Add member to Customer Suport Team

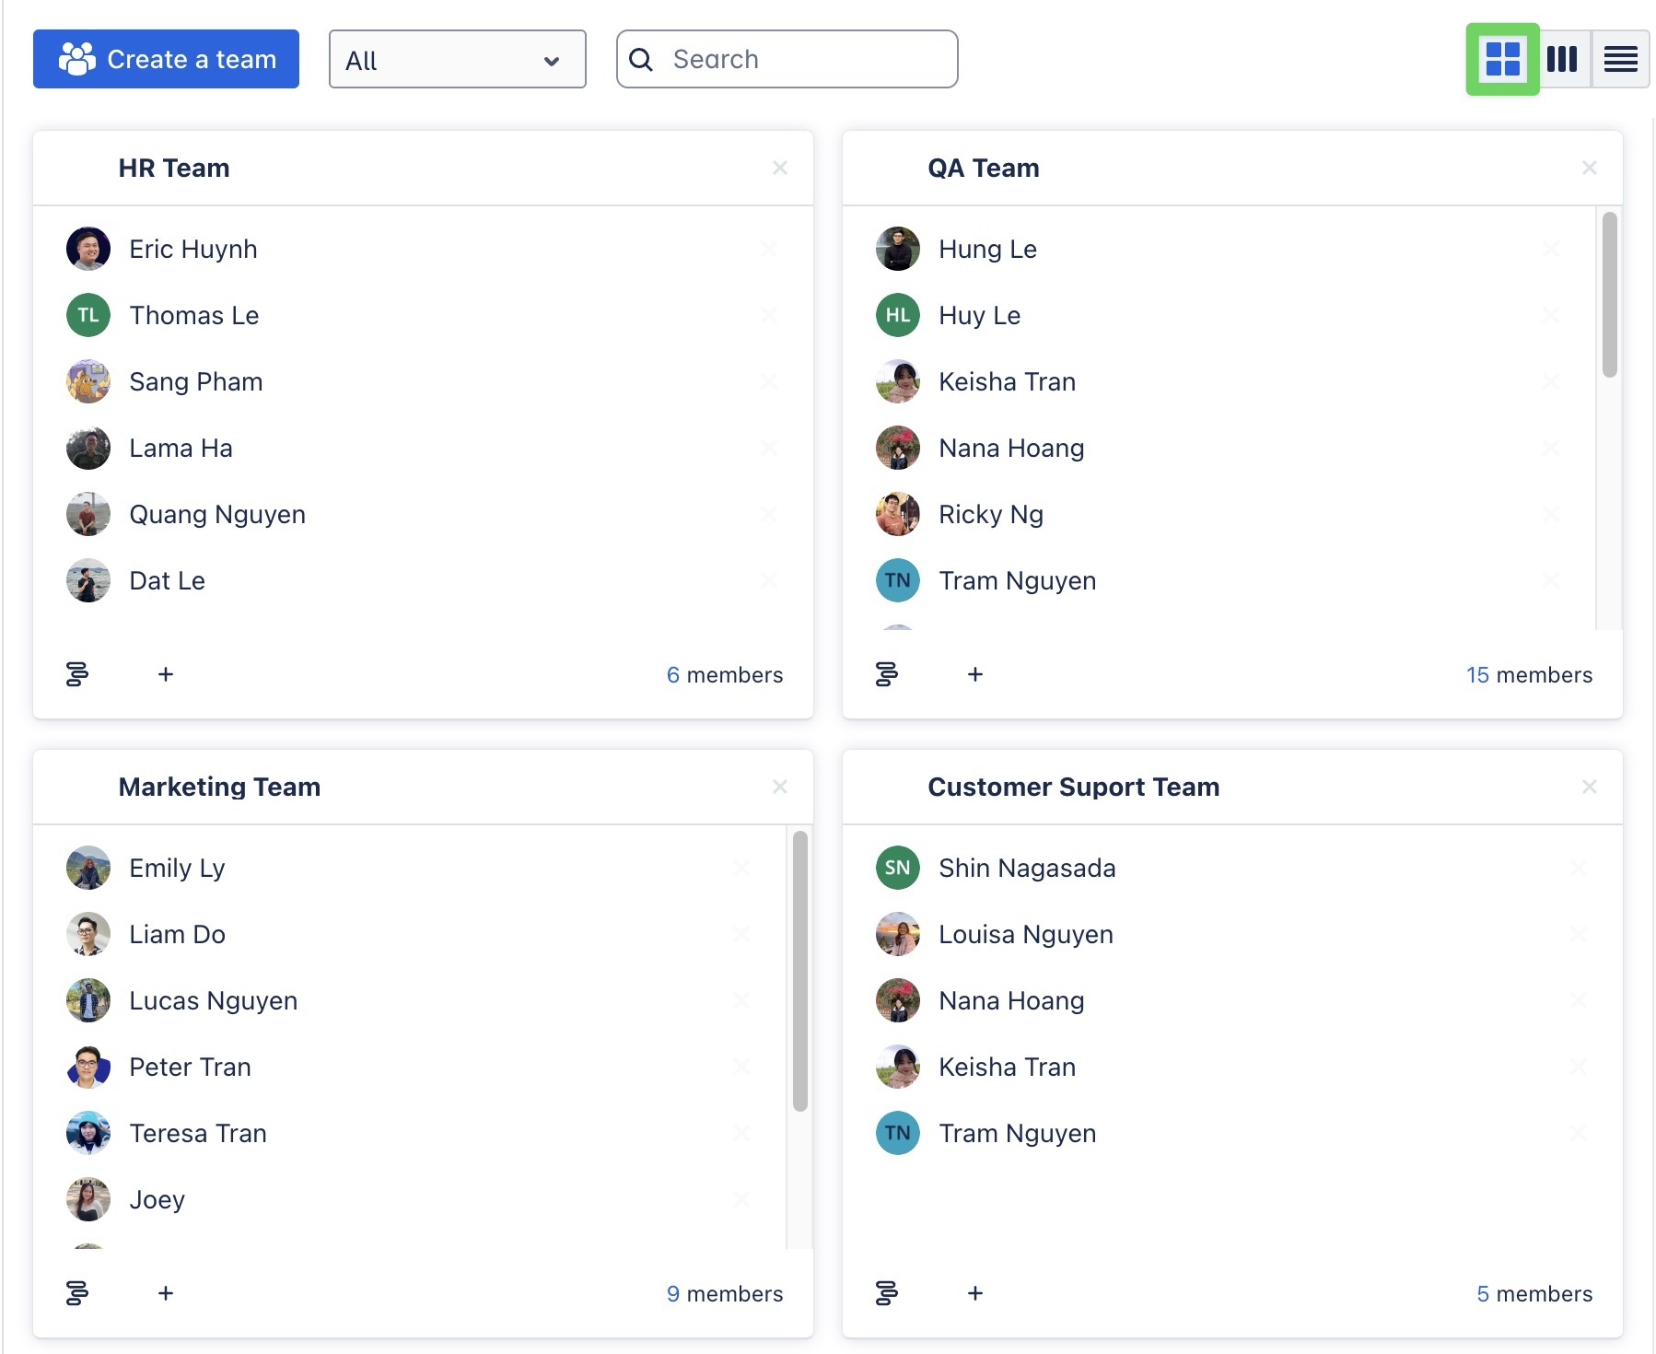975,1293
